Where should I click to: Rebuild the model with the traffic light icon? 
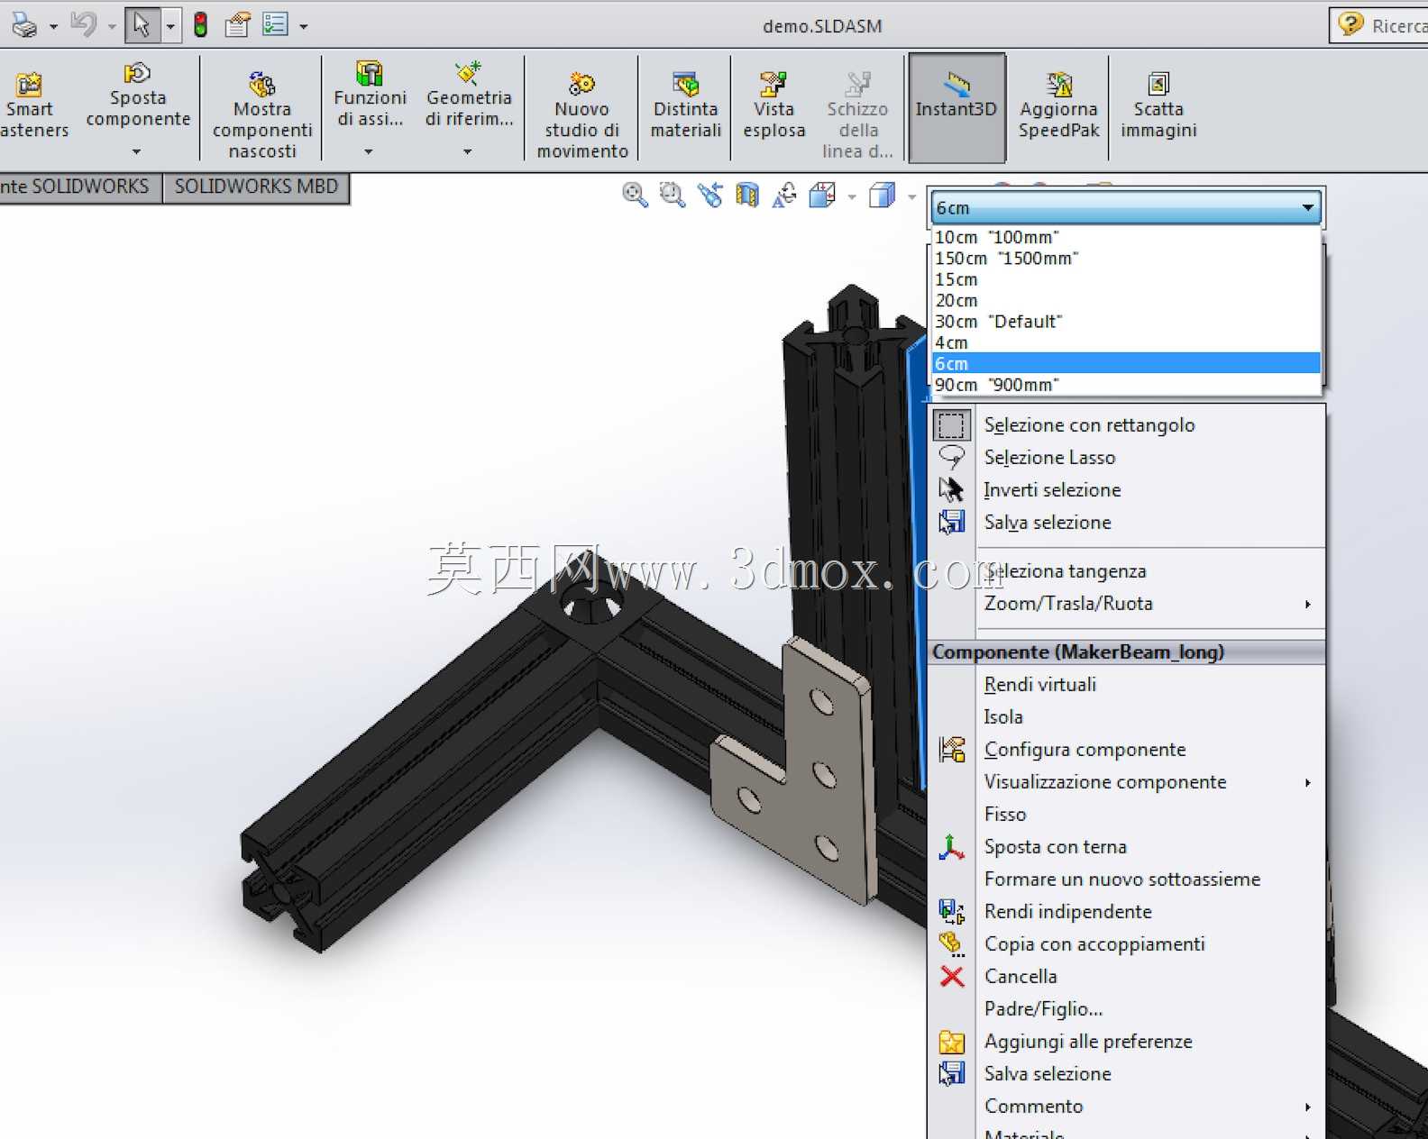click(200, 25)
